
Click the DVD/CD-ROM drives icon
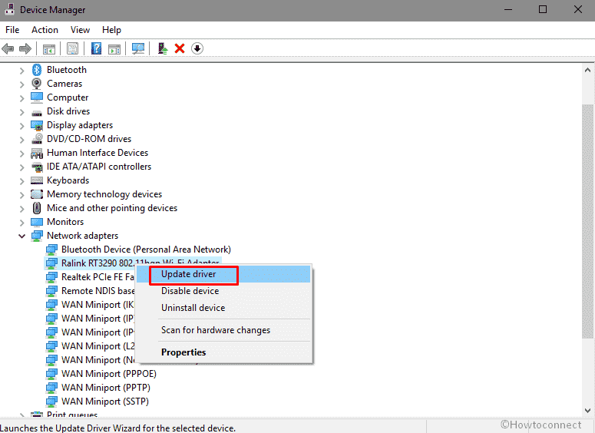coord(37,139)
